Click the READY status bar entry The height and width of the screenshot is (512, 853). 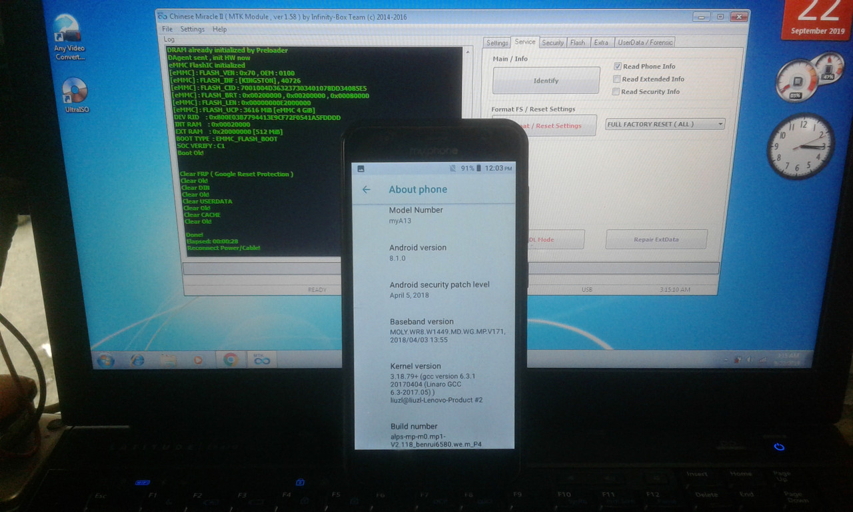pyautogui.click(x=317, y=290)
